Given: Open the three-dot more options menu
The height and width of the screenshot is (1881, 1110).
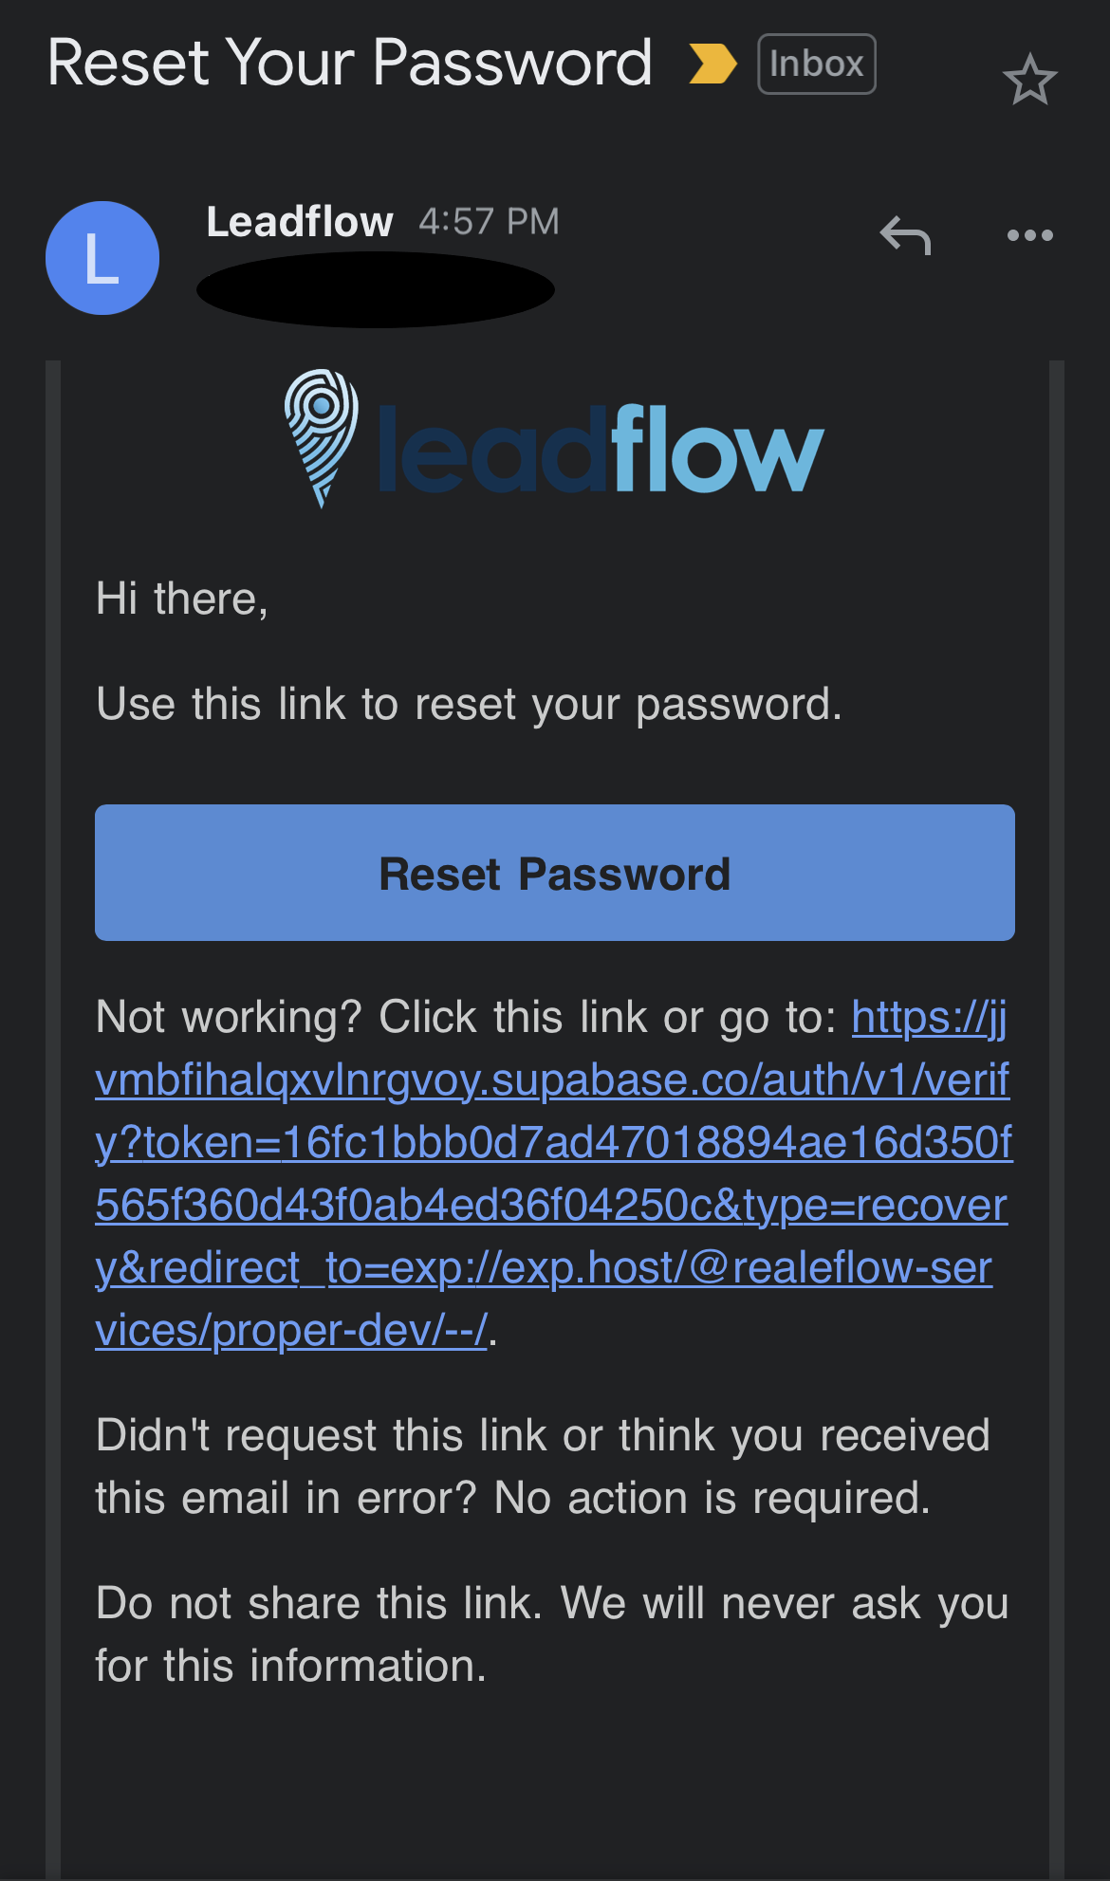Looking at the screenshot, I should (x=1029, y=235).
